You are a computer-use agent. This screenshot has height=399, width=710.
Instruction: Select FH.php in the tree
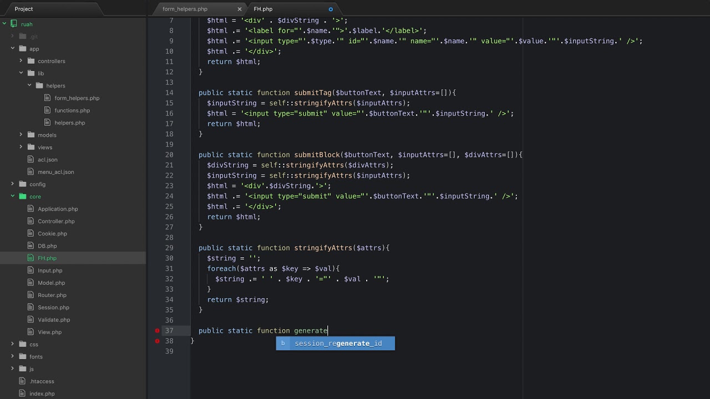point(47,258)
